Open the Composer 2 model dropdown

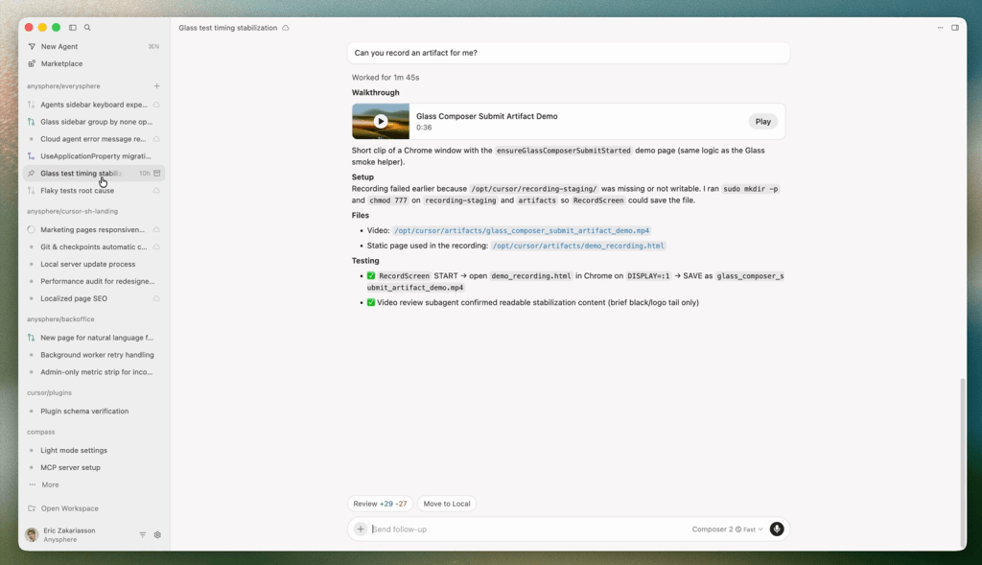[x=727, y=529]
